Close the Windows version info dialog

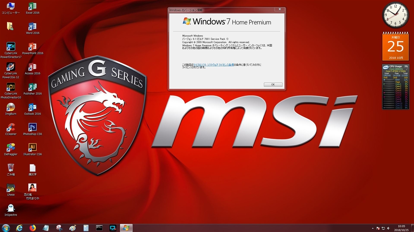(x=280, y=10)
